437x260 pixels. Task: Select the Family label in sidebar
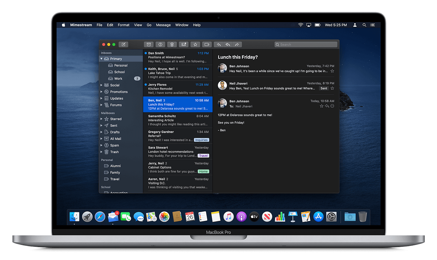tap(121, 173)
